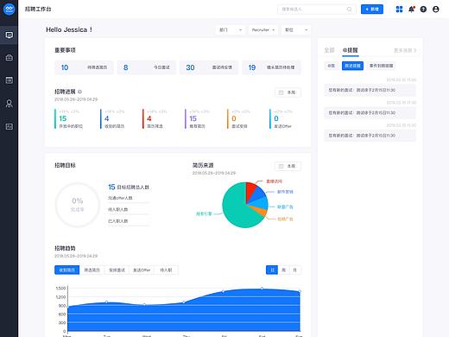Image resolution: width=449 pixels, height=337 pixels.
Task: Click the red 直接访问 pie legend label
Action: pyautogui.click(x=275, y=181)
